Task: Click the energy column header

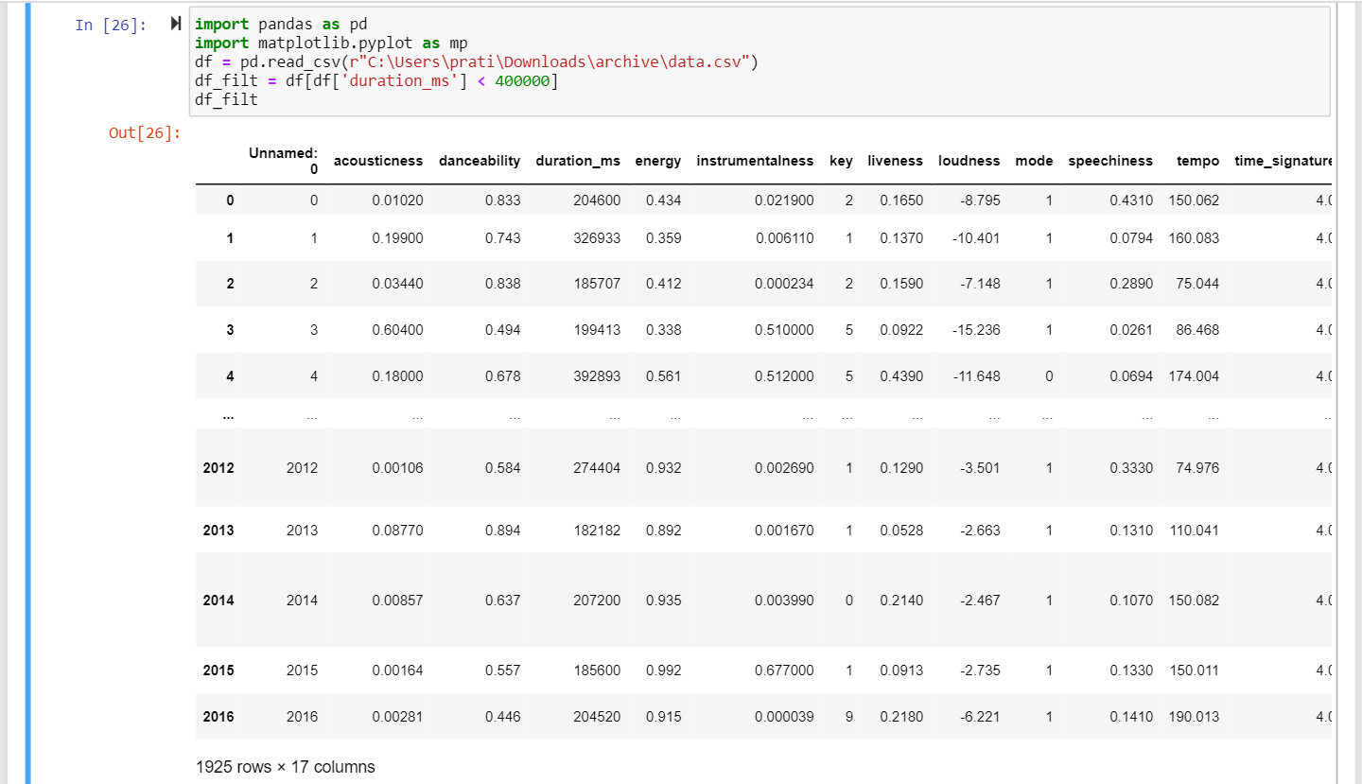Action: [658, 161]
